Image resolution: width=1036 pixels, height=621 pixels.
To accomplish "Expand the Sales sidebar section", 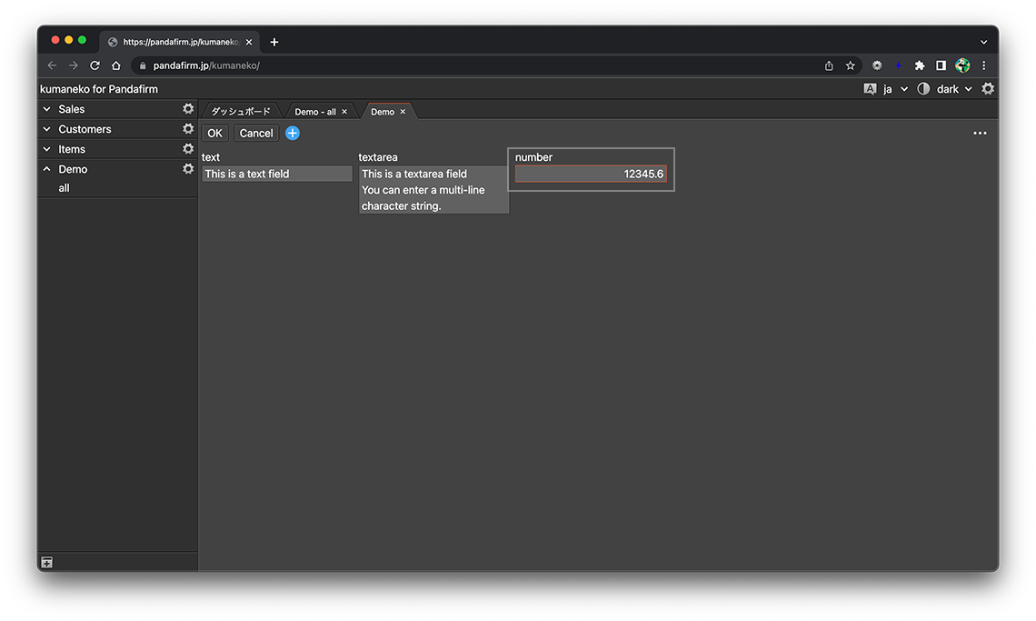I will (x=47, y=109).
